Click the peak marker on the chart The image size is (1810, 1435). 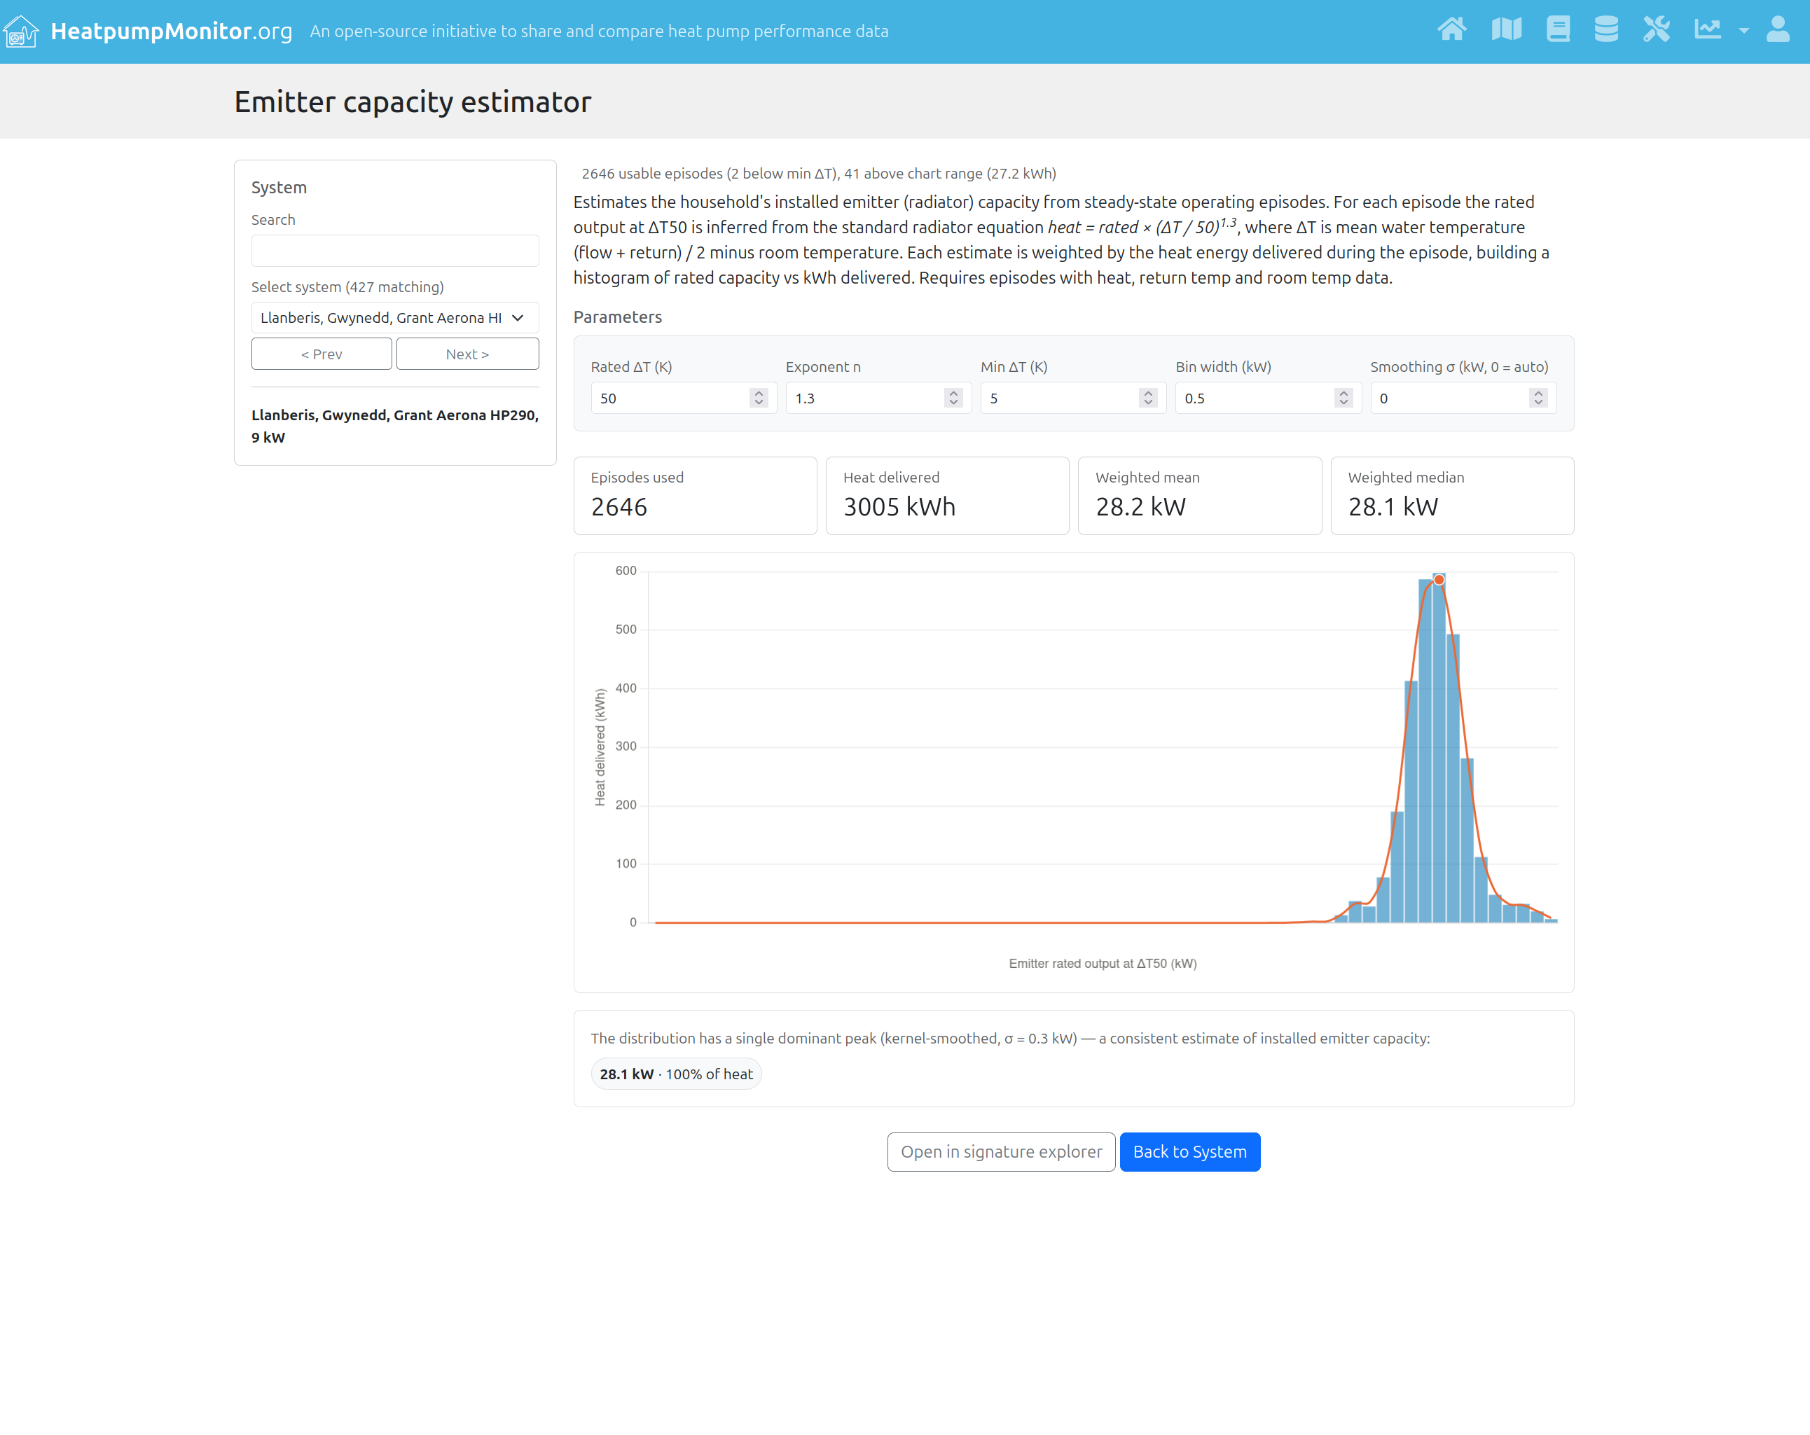point(1439,580)
